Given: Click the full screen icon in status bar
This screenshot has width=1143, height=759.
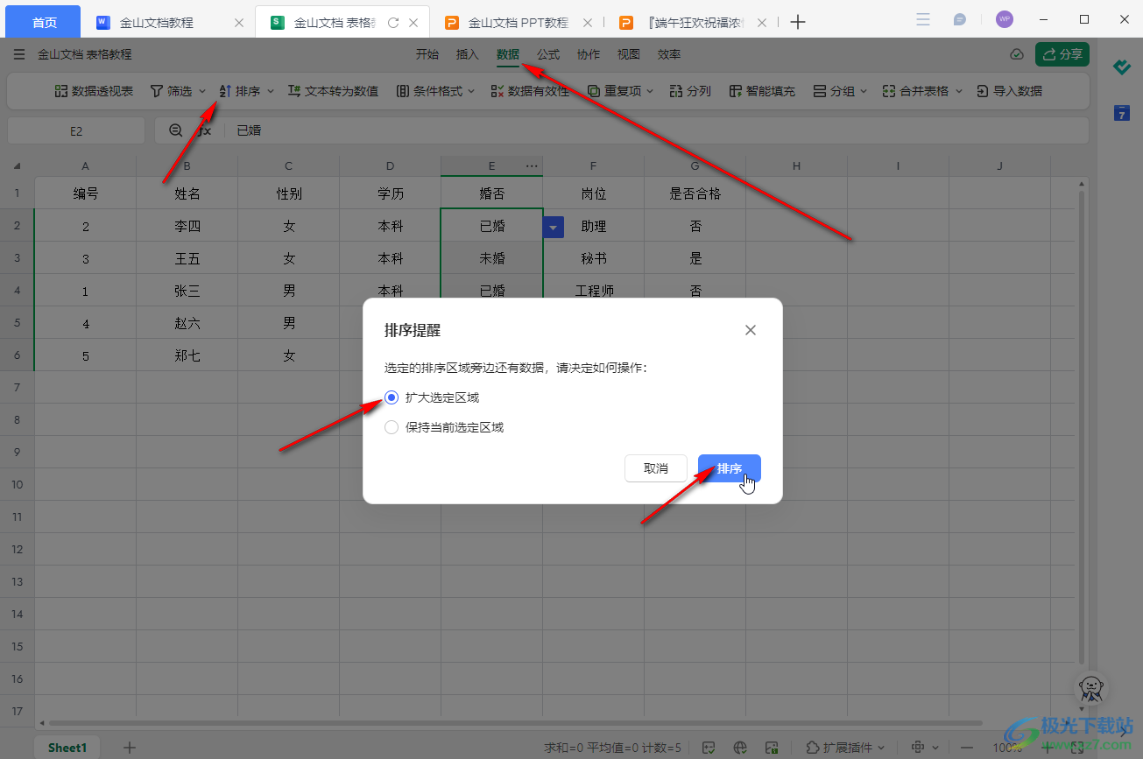Looking at the screenshot, I should [1076, 748].
